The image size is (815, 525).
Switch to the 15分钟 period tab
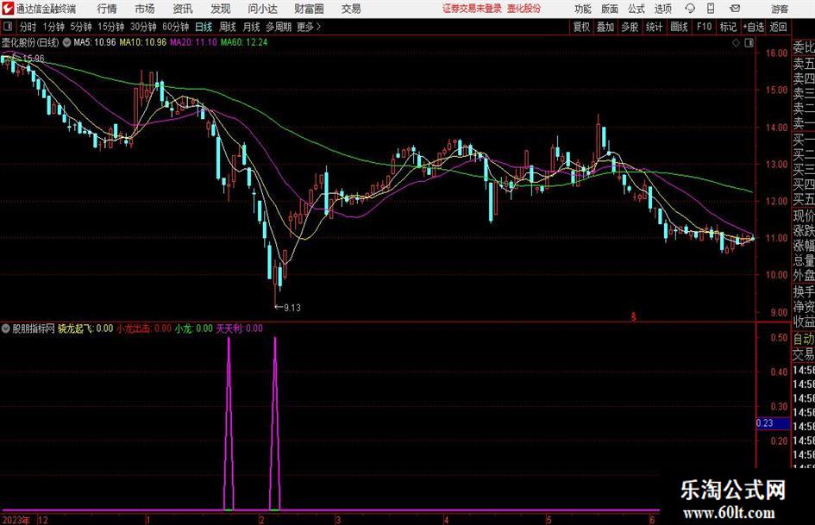[x=110, y=27]
